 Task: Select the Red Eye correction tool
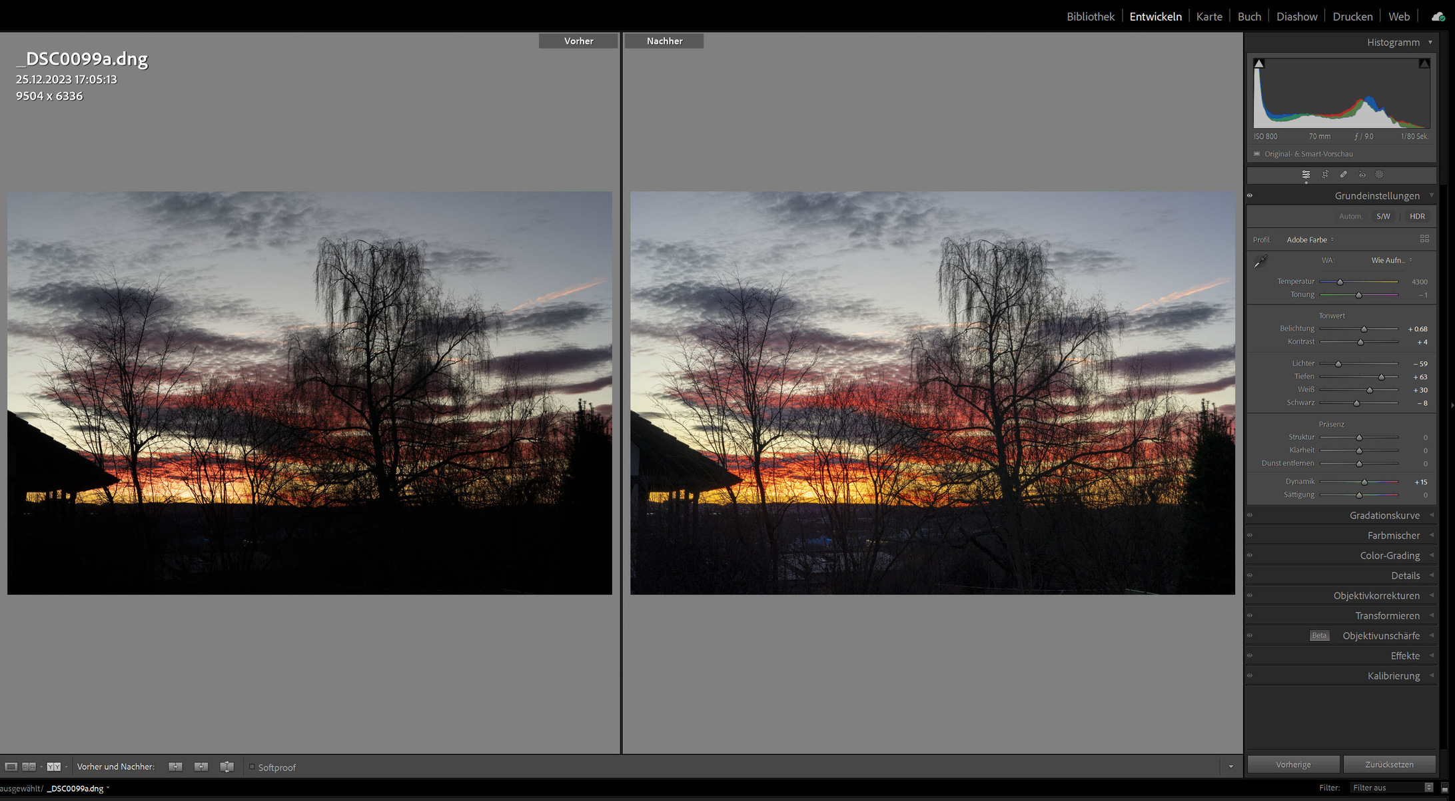pyautogui.click(x=1362, y=175)
